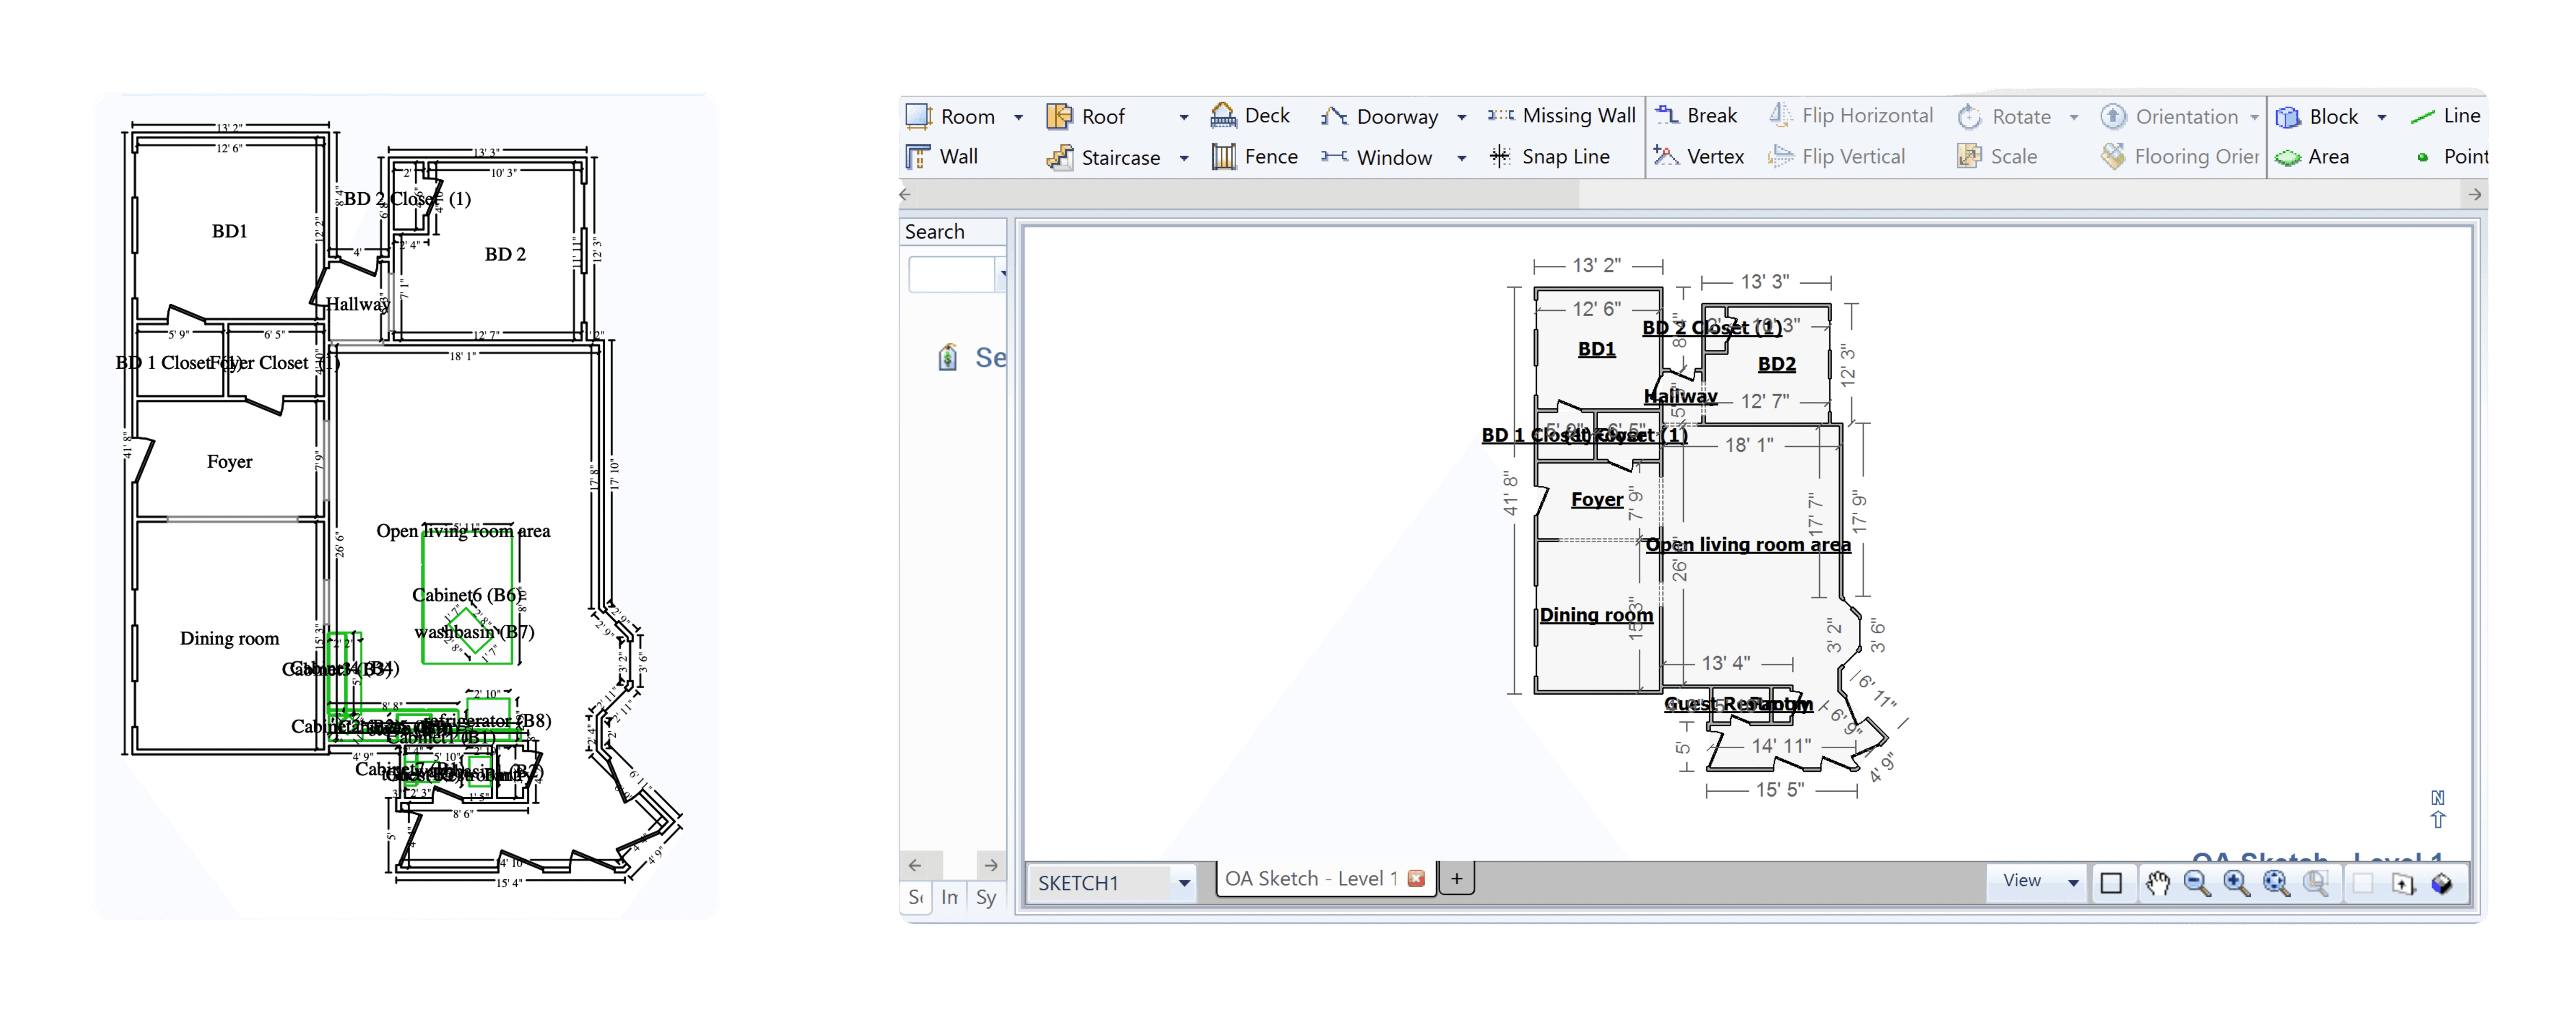This screenshot has width=2576, height=1012.
Task: Expand the Doorway dropdown arrow
Action: [1462, 118]
